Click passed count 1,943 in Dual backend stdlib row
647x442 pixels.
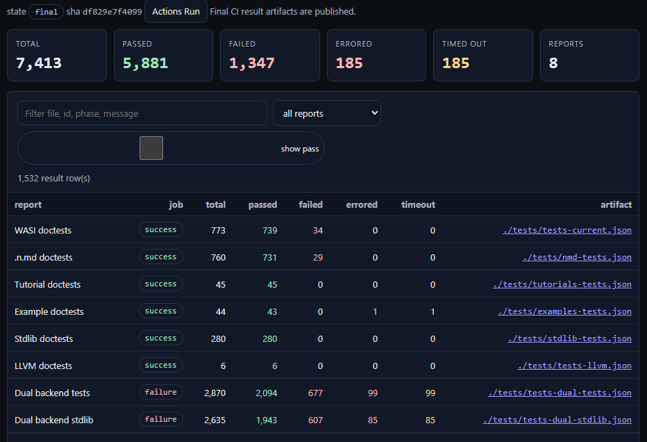pyautogui.click(x=267, y=420)
